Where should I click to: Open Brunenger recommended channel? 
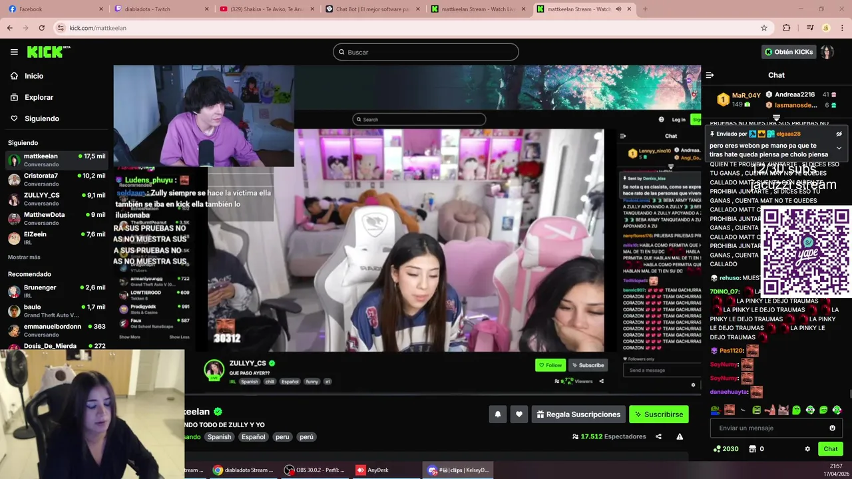coord(57,291)
